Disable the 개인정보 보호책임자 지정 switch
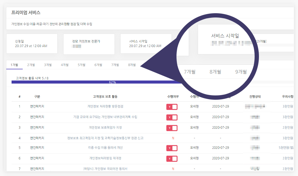This screenshot has height=176, width=298. [x=172, y=128]
